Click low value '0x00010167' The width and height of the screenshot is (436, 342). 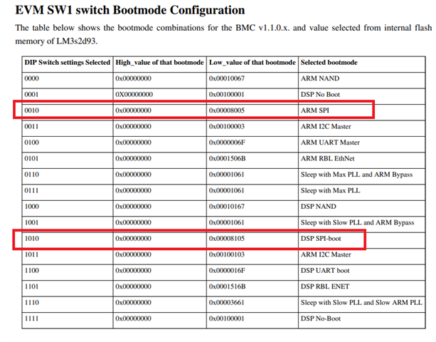coord(227,207)
